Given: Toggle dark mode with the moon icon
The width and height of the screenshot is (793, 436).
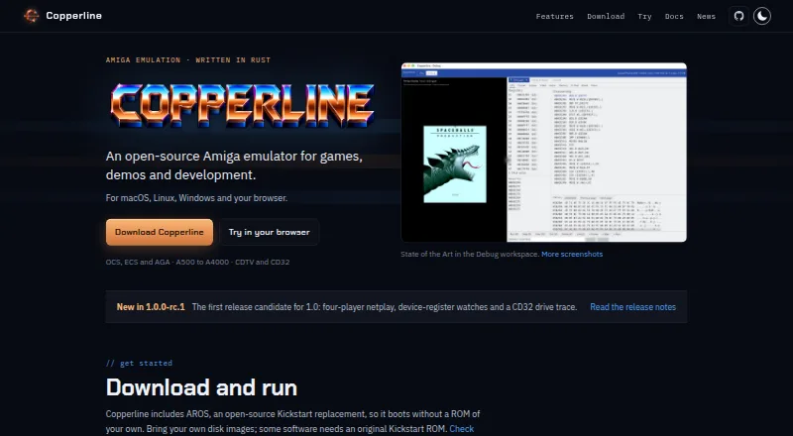Looking at the screenshot, I should pos(762,16).
